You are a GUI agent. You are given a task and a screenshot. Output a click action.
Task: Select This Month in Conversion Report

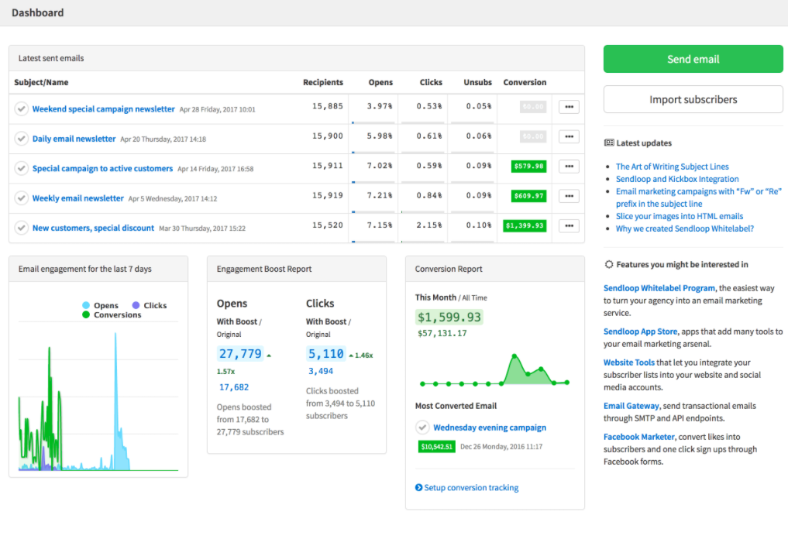[x=435, y=297]
